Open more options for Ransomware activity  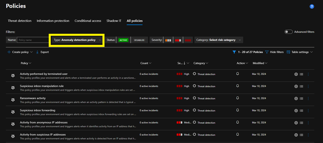[308, 99]
